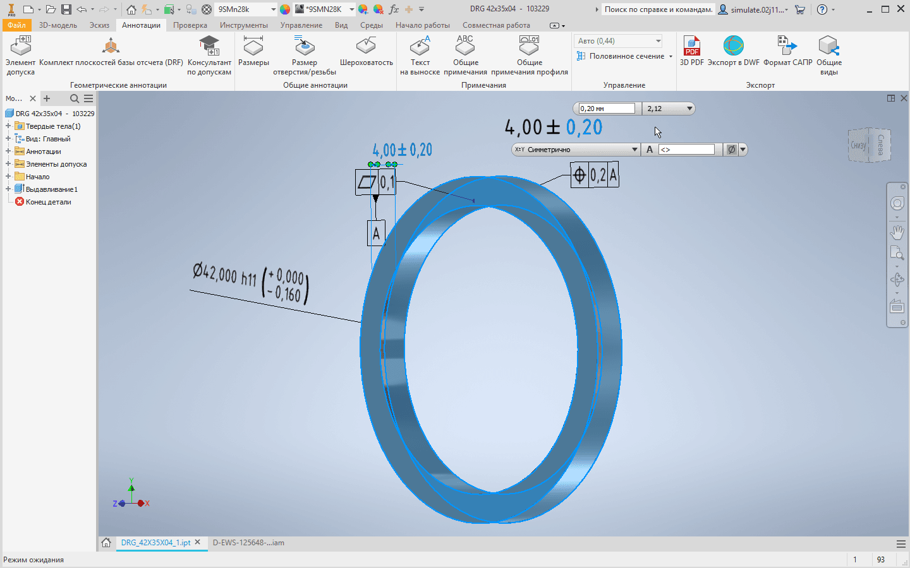This screenshot has width=910, height=568.
Task: Open the user account simulate.02j11 dropdown
Action: [753, 9]
